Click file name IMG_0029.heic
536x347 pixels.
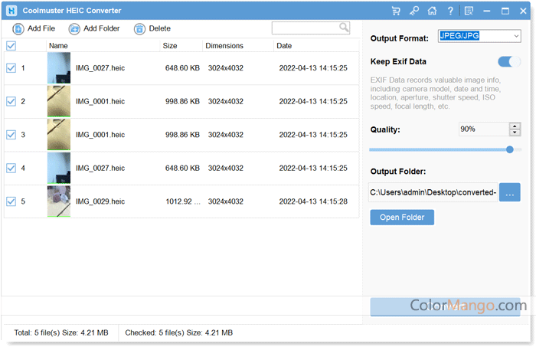pyautogui.click(x=100, y=201)
